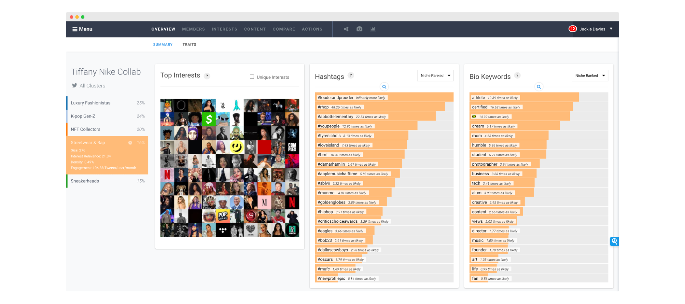This screenshot has height=304, width=685.
Task: Click the #goldenglobes hashtag row
Action: 384,202
